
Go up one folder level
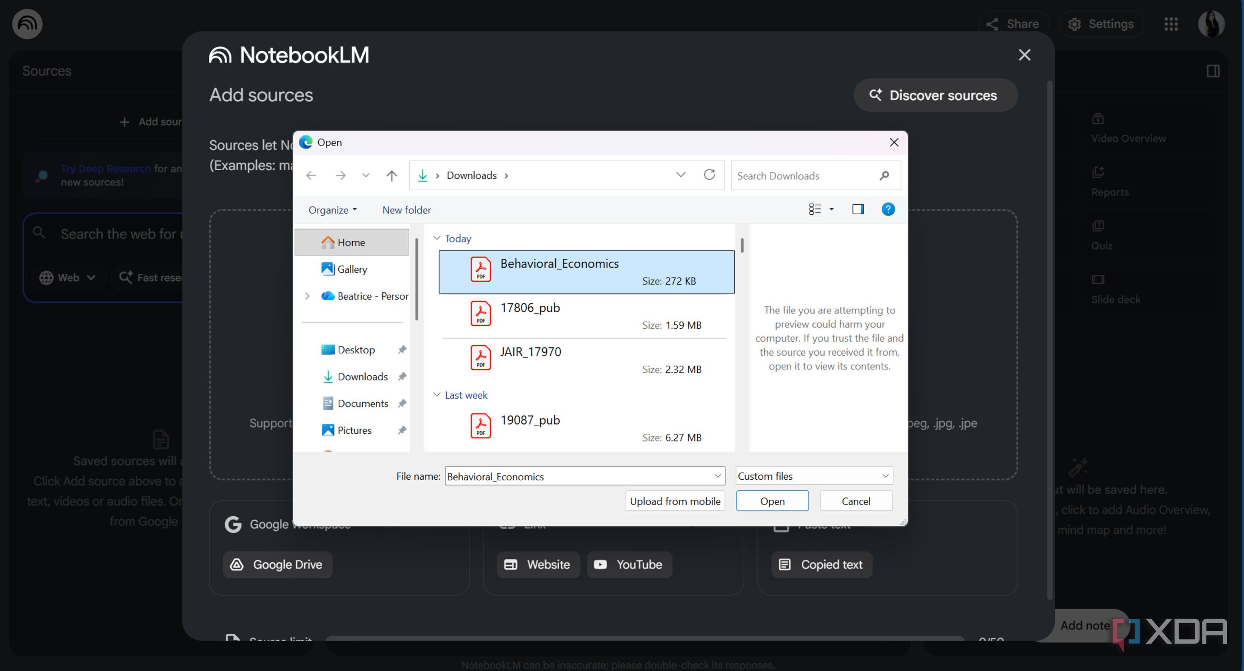[x=392, y=175]
